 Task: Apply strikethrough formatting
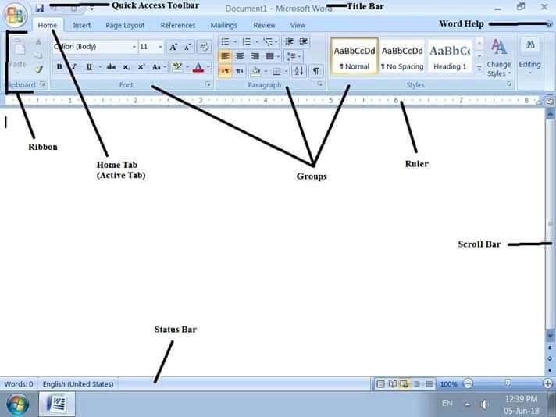tap(112, 66)
